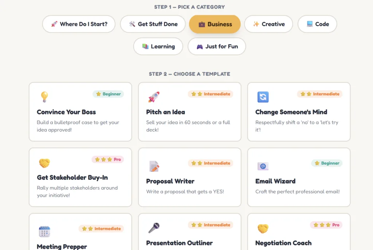Open the Code category
The width and height of the screenshot is (373, 250).
pyautogui.click(x=317, y=24)
